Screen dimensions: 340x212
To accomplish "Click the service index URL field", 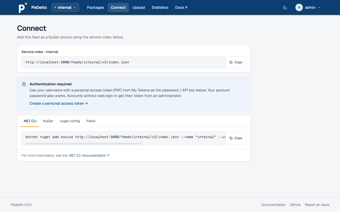I will point(124,62).
